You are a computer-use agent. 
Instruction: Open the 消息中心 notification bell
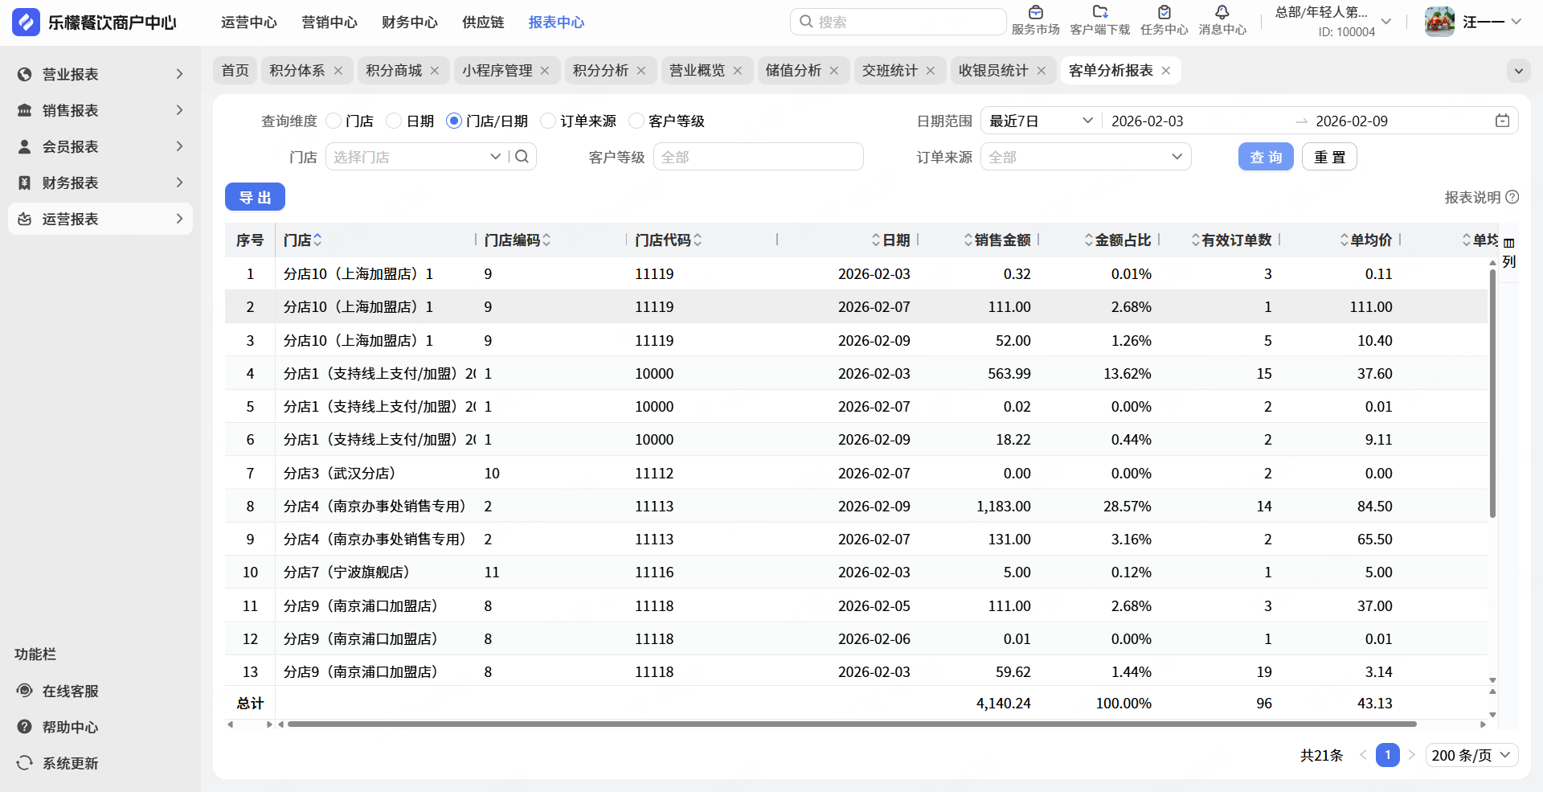point(1222,13)
